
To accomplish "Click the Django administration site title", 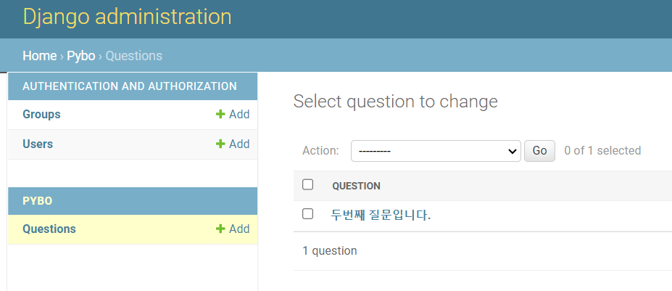I will click(127, 17).
